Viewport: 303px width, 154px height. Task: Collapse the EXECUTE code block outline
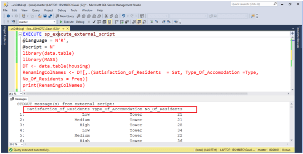click(20, 34)
